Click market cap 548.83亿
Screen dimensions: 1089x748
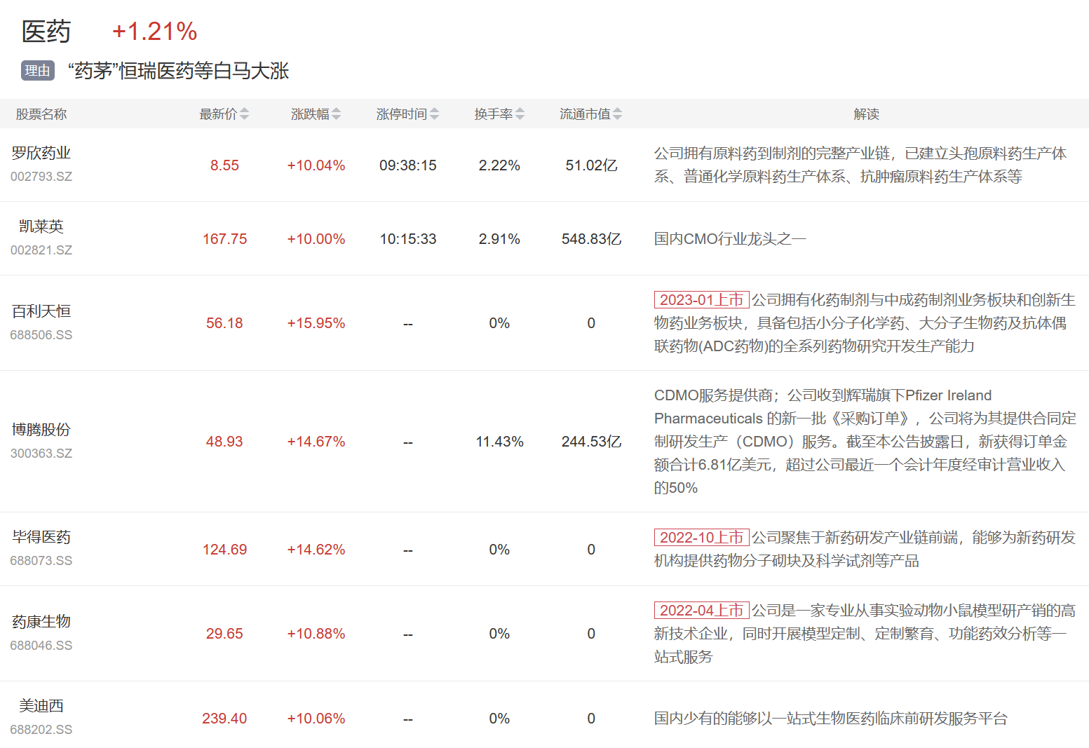591,239
